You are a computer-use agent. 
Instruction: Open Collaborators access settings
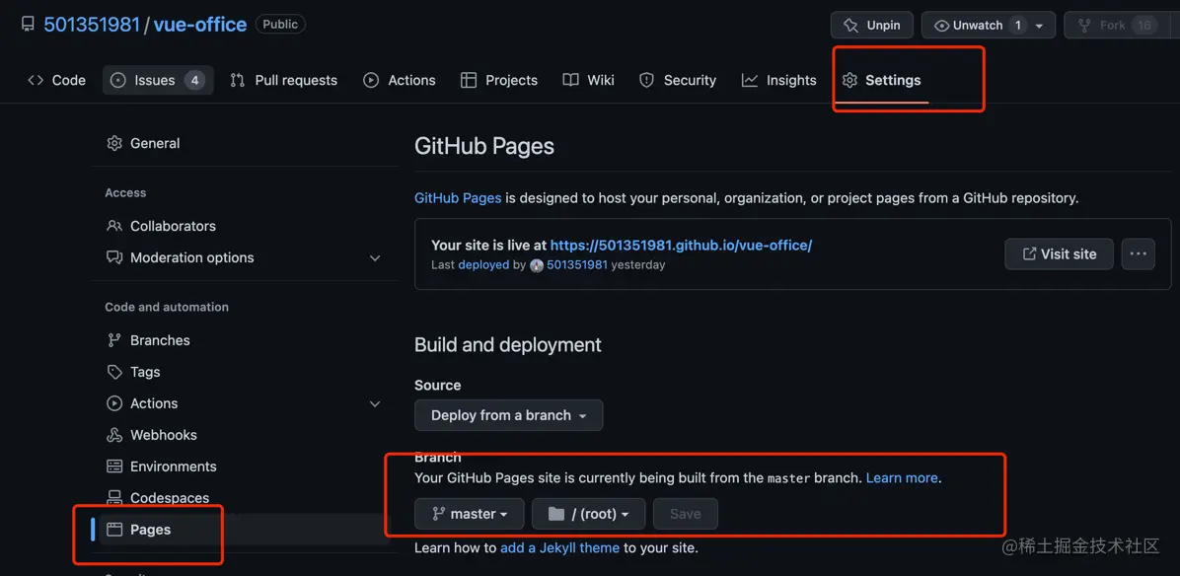coord(173,226)
